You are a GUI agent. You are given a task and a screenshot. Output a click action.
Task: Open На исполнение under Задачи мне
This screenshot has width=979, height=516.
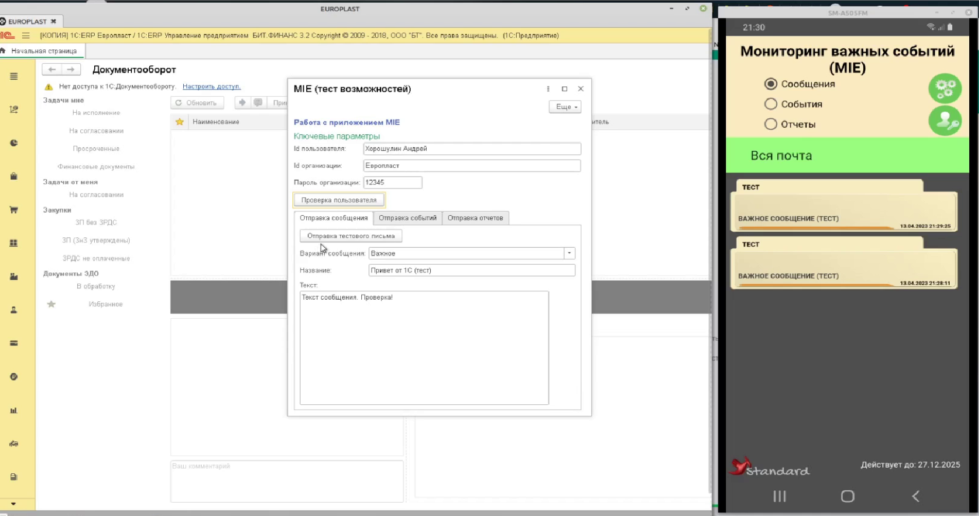coord(96,113)
